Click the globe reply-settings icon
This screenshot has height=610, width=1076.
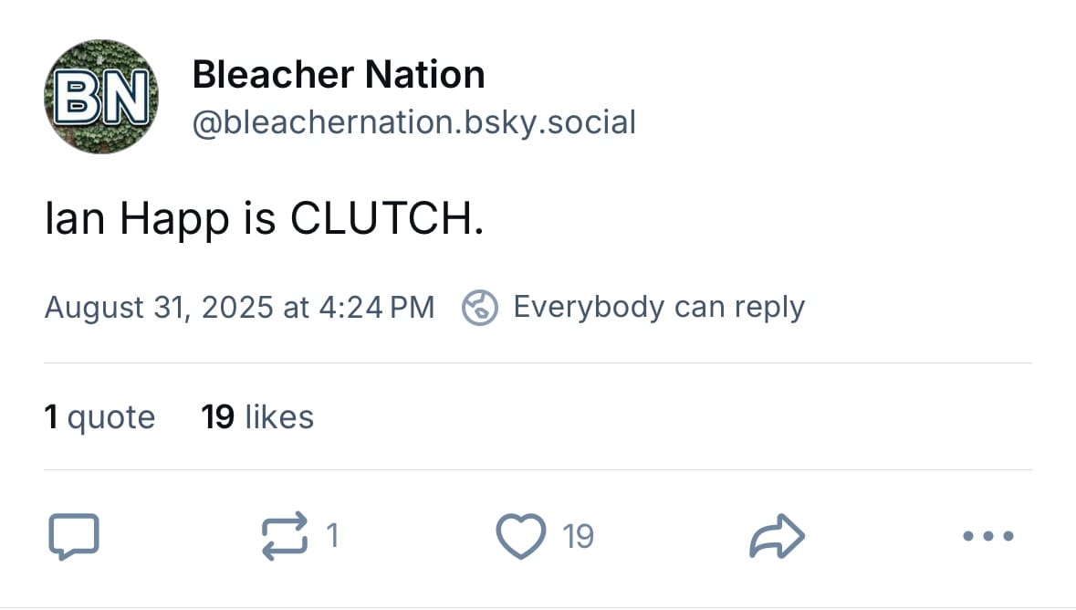(480, 307)
